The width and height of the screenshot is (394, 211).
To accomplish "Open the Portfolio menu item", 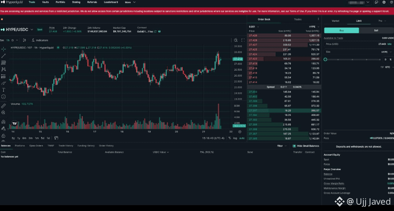I will pyautogui.click(x=60, y=2).
